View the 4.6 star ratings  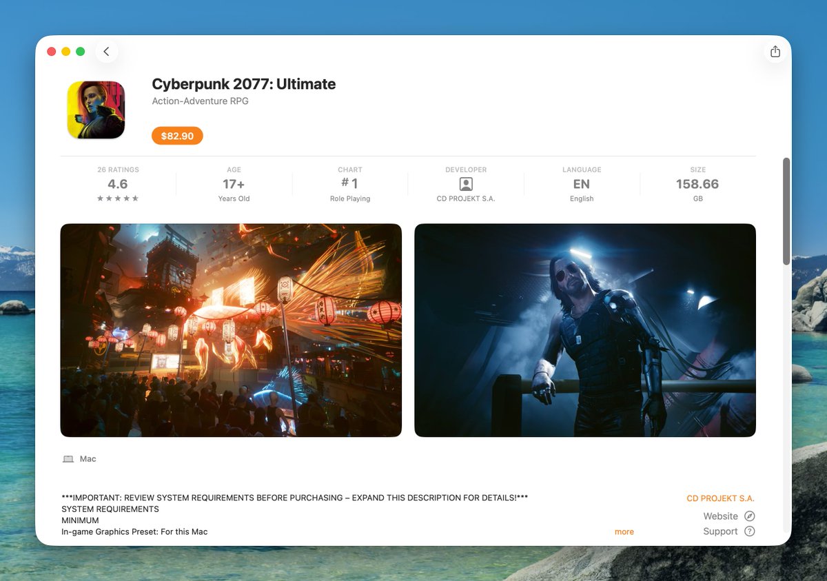click(118, 184)
